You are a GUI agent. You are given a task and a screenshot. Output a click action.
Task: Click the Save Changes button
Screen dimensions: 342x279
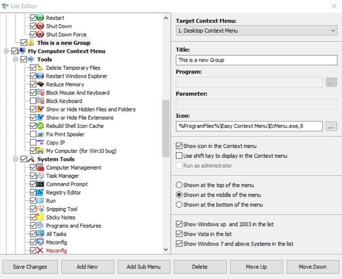pos(30,267)
